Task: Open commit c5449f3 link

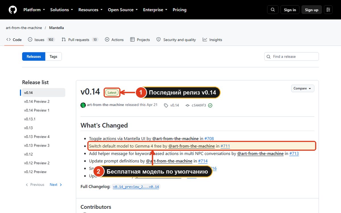Action: pyautogui.click(x=196, y=105)
